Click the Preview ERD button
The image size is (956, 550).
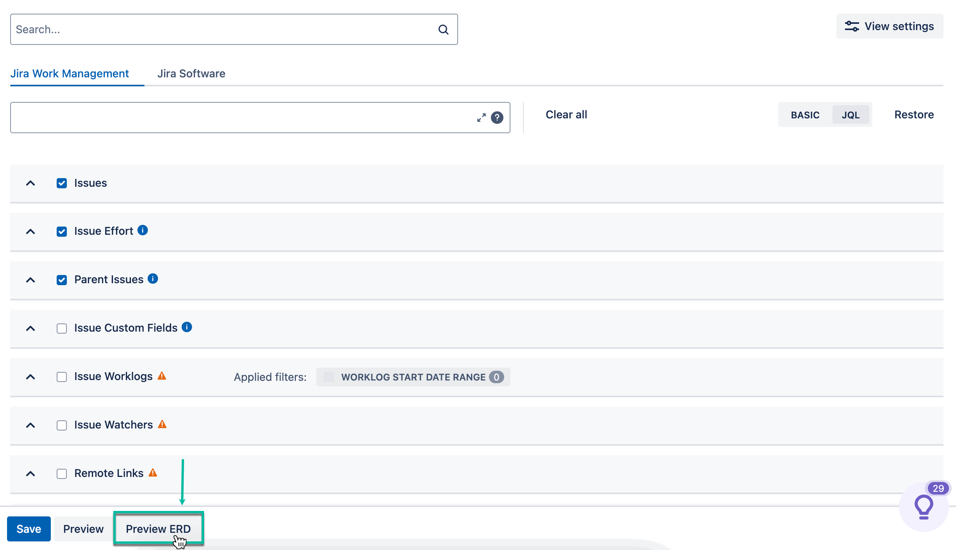click(x=158, y=529)
